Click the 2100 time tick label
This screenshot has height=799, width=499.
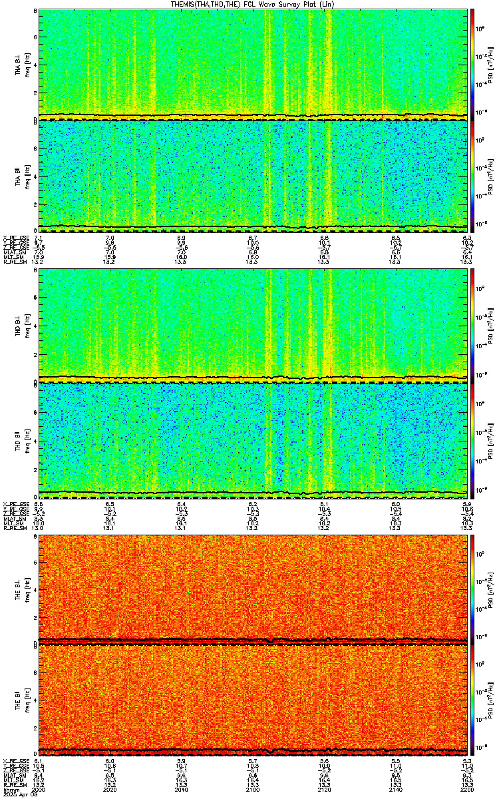(x=253, y=790)
